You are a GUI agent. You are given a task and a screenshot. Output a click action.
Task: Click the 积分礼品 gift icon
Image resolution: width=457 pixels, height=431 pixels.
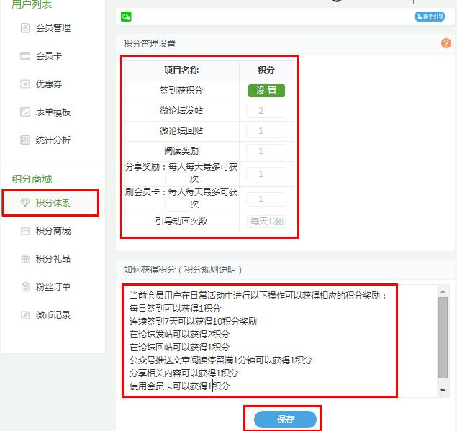25,258
